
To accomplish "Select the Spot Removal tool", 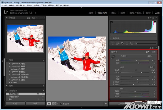I will point(117,43).
